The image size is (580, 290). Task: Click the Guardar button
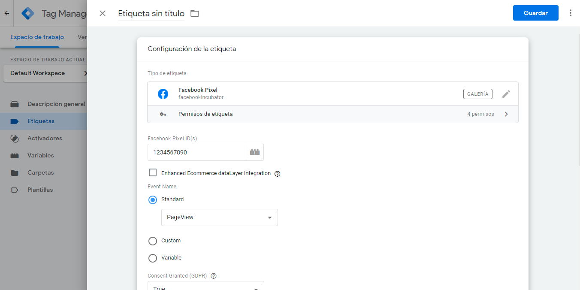point(535,13)
